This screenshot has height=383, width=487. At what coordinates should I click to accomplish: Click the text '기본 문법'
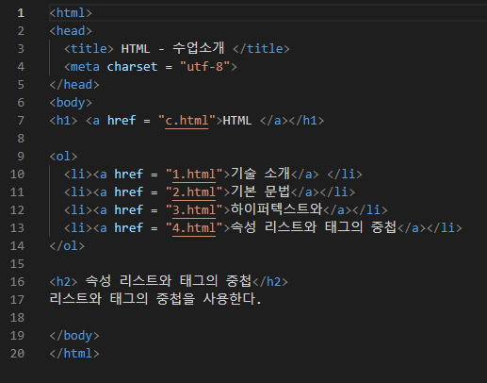click(x=260, y=191)
